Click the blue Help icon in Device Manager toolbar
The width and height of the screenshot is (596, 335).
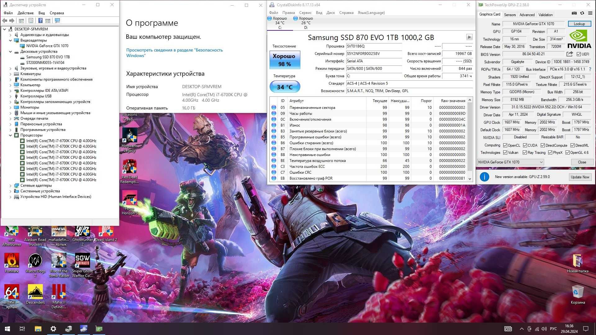pos(40,20)
